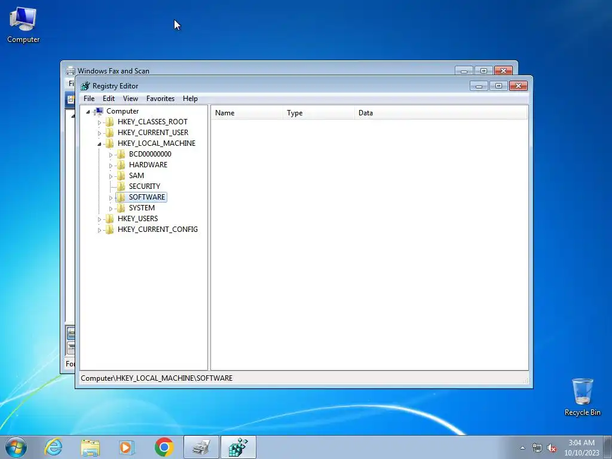The height and width of the screenshot is (459, 612).
Task: Click the network tray icon
Action: click(x=537, y=448)
